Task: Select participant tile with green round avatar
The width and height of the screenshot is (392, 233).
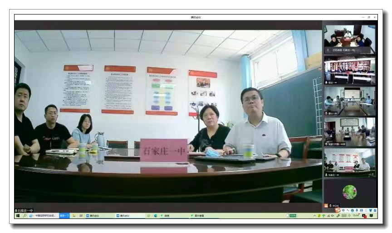Action: click(x=349, y=192)
